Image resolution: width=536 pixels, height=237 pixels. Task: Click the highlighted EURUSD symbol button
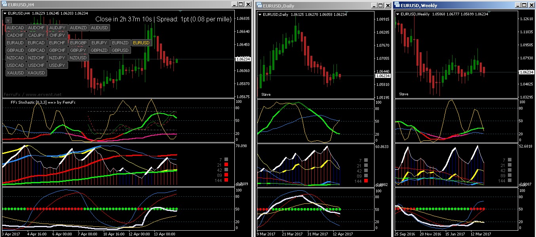(x=141, y=43)
